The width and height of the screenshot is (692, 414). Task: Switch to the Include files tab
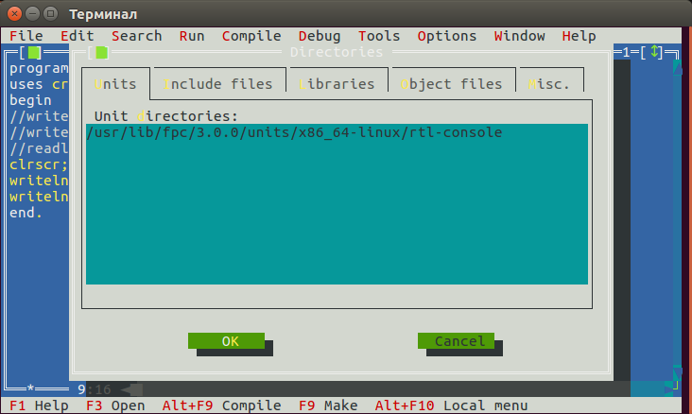point(217,84)
